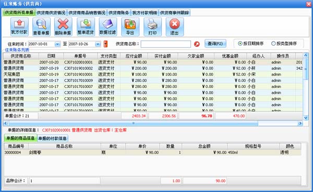Screen dimensions: 313x192
Task: Open the 数据过滤 filter tool
Action: pos(108,27)
